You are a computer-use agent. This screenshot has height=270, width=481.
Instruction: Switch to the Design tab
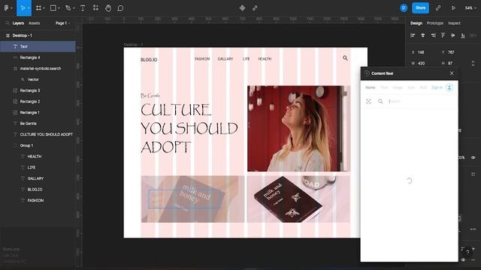pyautogui.click(x=416, y=23)
